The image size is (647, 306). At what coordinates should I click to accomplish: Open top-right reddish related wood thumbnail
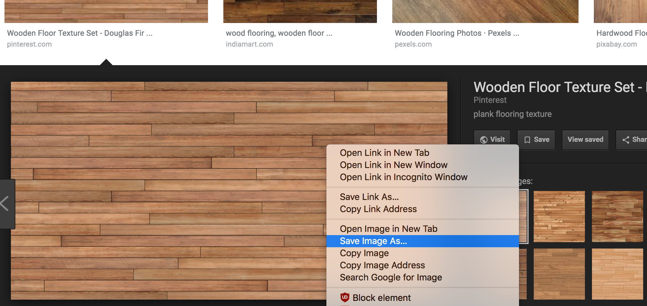(x=618, y=216)
